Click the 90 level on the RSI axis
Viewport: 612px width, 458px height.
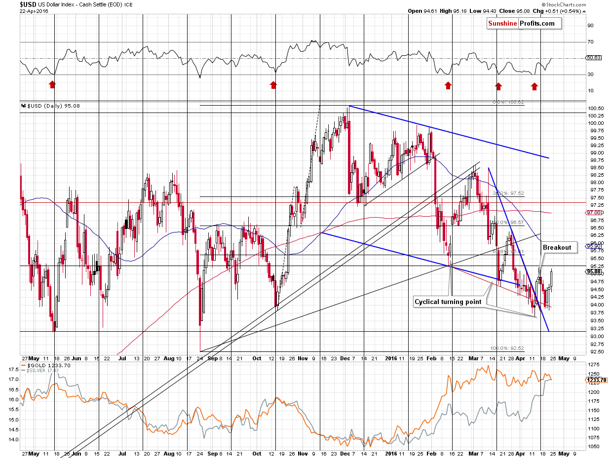point(590,26)
